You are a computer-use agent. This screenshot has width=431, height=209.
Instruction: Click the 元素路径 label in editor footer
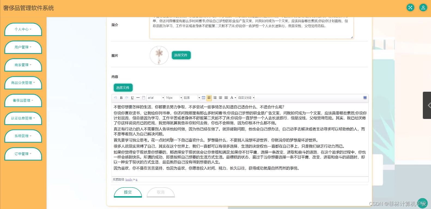click(118, 180)
